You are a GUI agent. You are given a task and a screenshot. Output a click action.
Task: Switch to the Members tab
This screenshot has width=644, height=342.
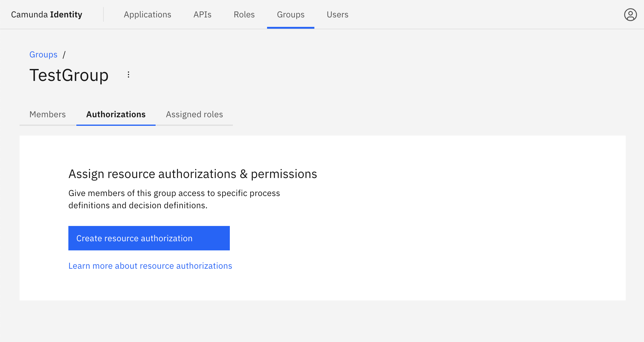48,114
